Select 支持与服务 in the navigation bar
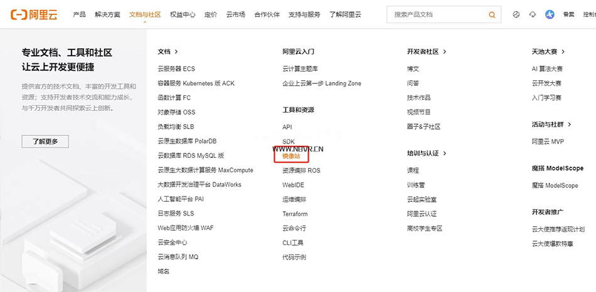 pos(304,14)
